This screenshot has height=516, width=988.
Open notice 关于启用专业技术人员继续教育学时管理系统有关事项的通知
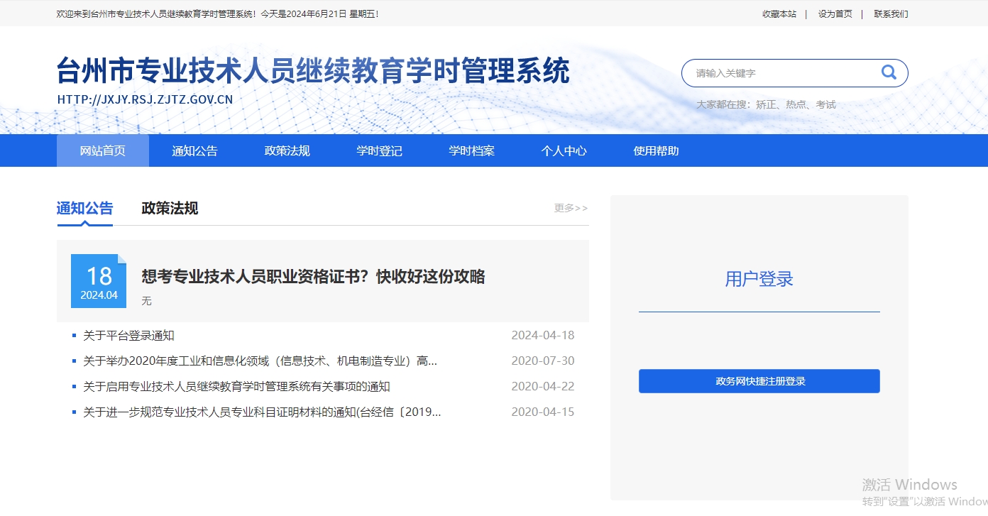[236, 386]
